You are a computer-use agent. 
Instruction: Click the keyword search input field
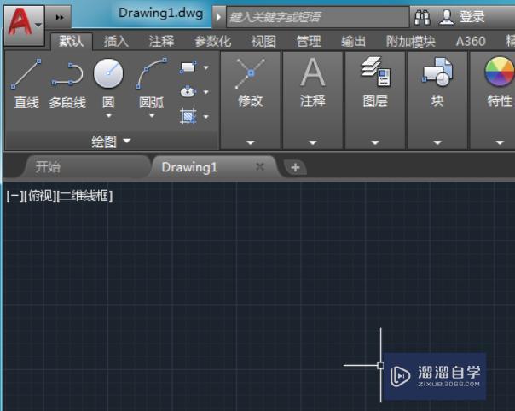tap(317, 17)
